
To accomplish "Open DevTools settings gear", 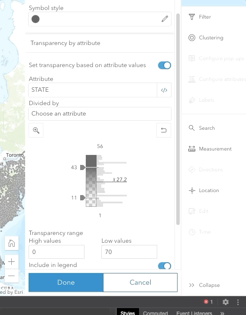I will click(226, 302).
